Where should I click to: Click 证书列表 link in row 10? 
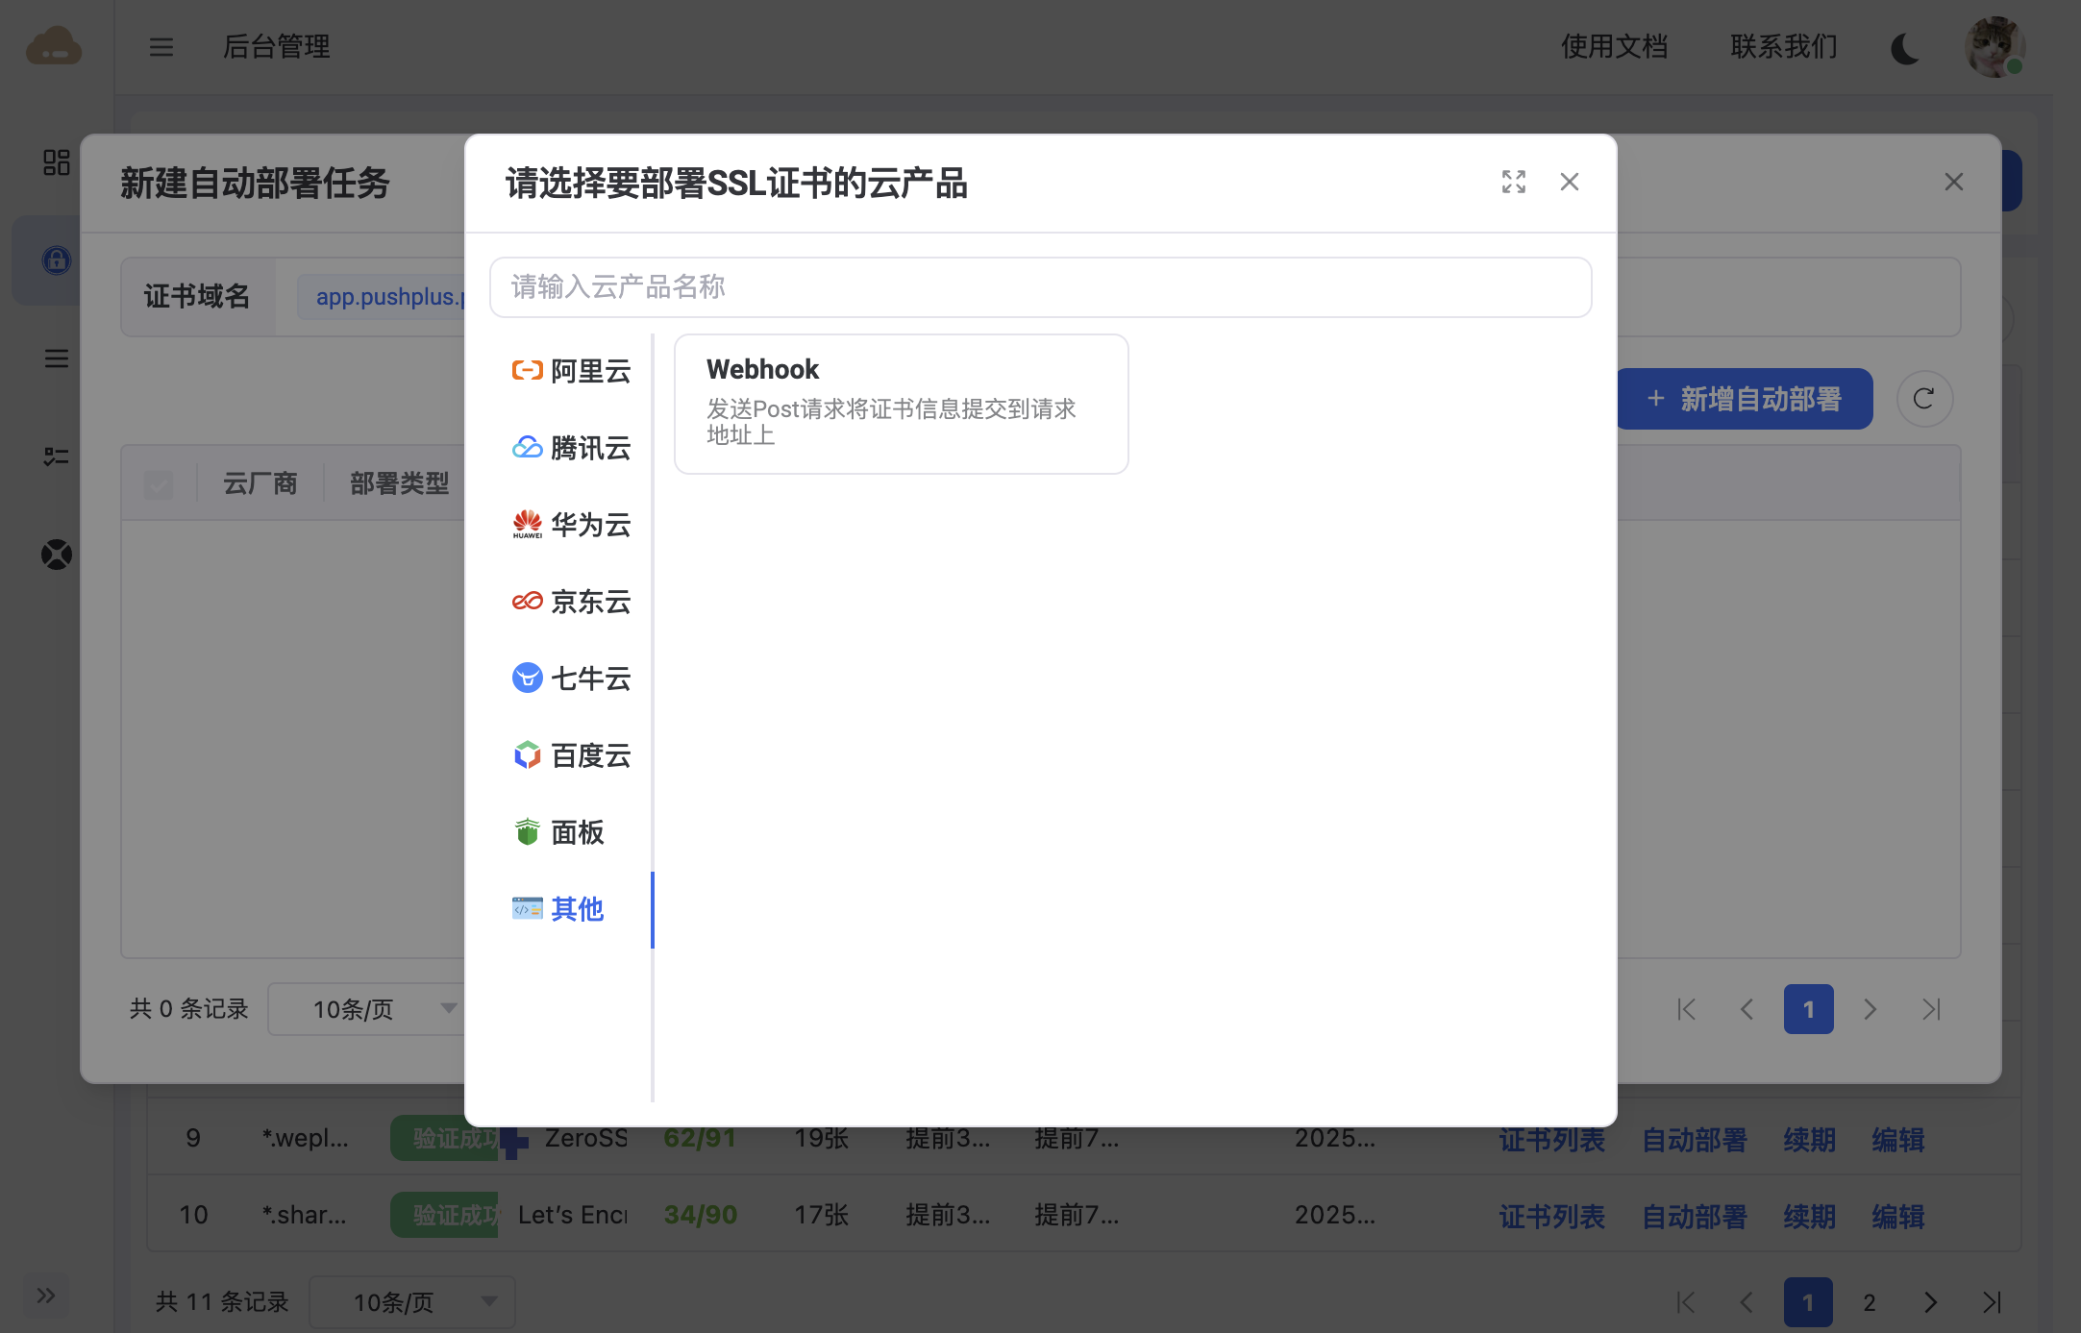point(1552,1217)
